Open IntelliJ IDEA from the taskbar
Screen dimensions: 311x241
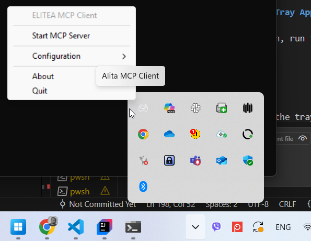point(105,227)
